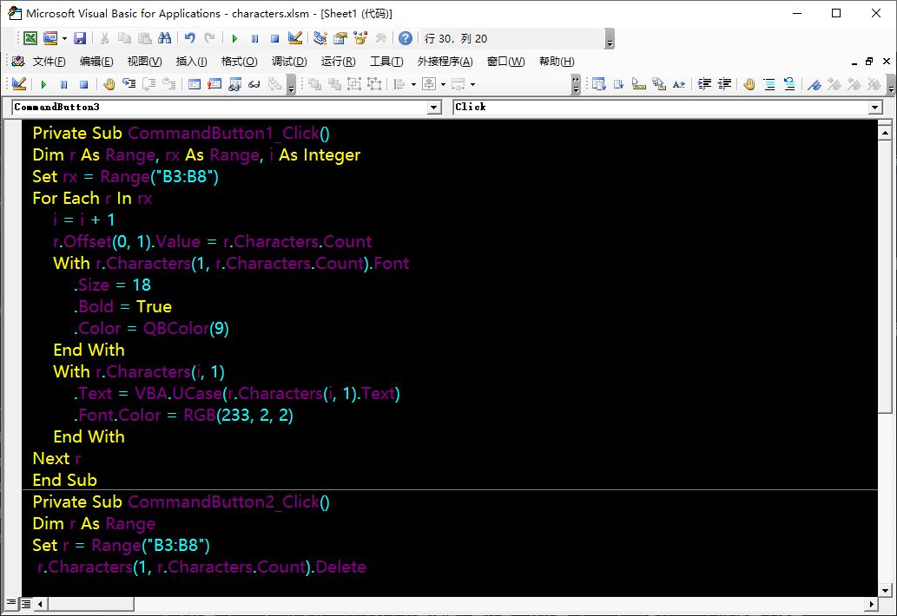Click the code line '.Color = QBColor(9)'

(x=151, y=329)
